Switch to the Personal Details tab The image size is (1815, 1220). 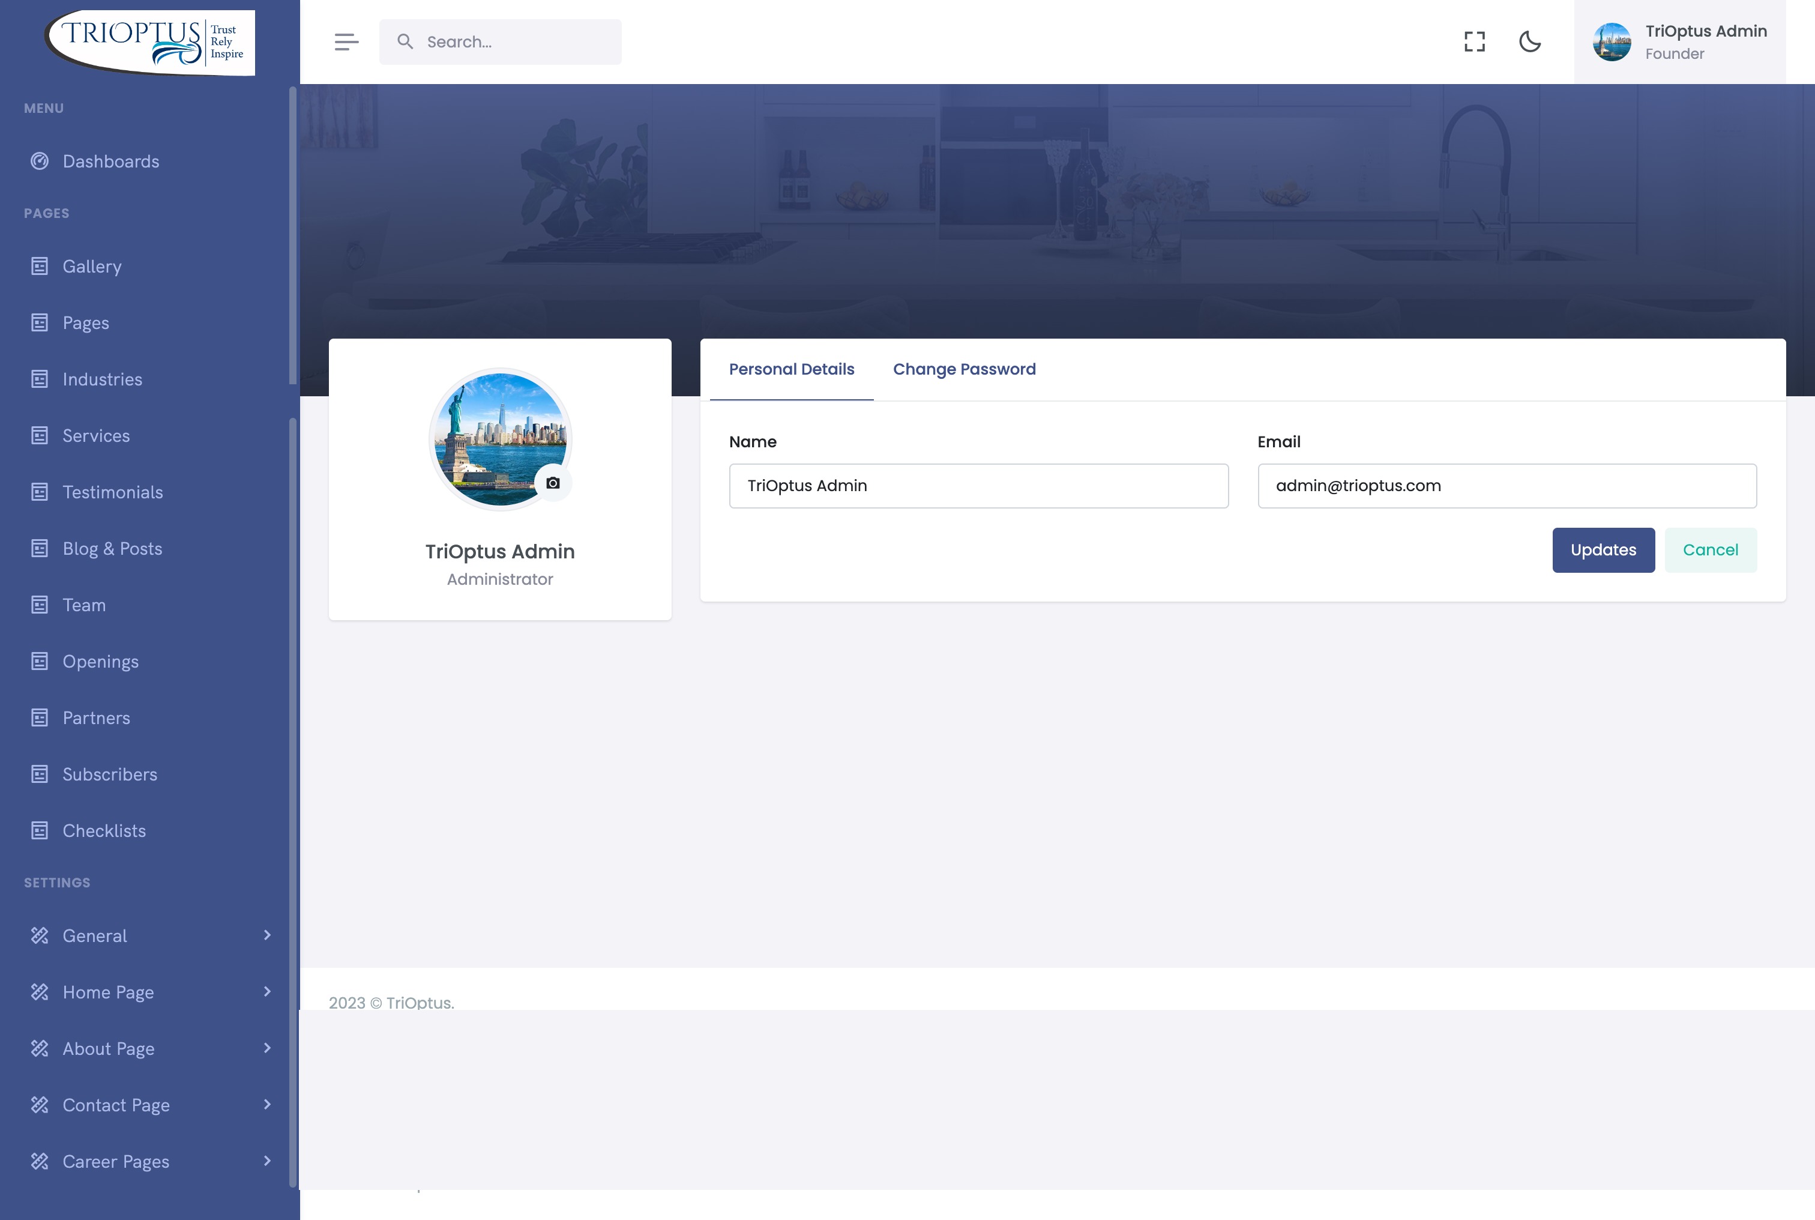point(792,369)
